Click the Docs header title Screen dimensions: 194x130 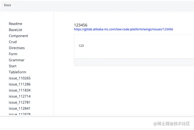pos(7,5)
